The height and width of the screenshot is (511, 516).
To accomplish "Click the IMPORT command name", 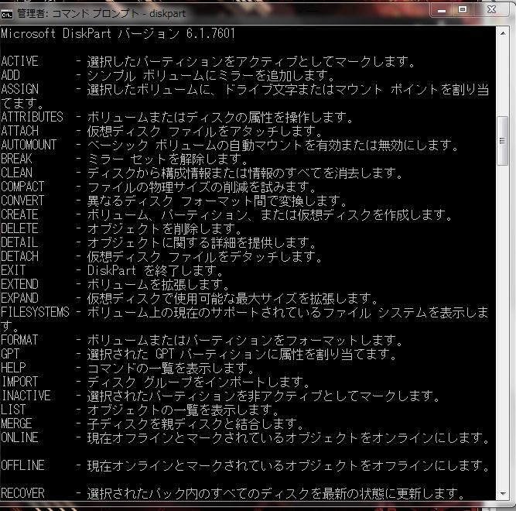I will (x=20, y=382).
